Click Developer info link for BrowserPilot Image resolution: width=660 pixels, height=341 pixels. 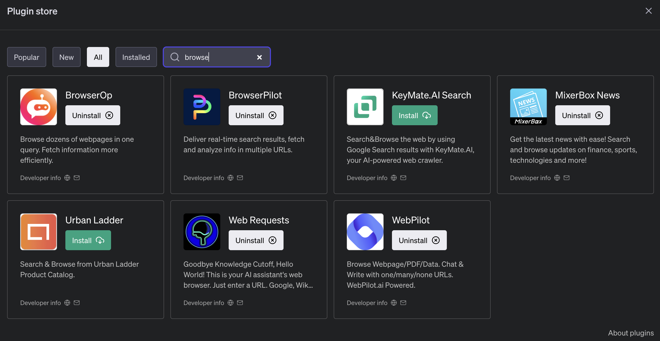point(203,177)
